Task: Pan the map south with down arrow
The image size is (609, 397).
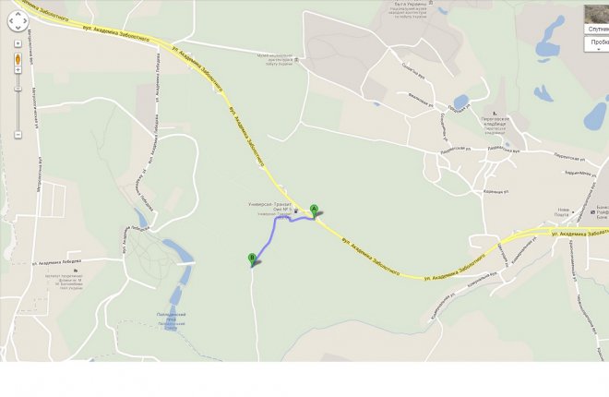Action: pos(18,28)
